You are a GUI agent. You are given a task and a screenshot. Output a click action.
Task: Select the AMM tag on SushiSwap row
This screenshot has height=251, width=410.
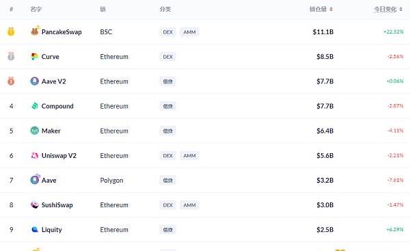pyautogui.click(x=189, y=205)
